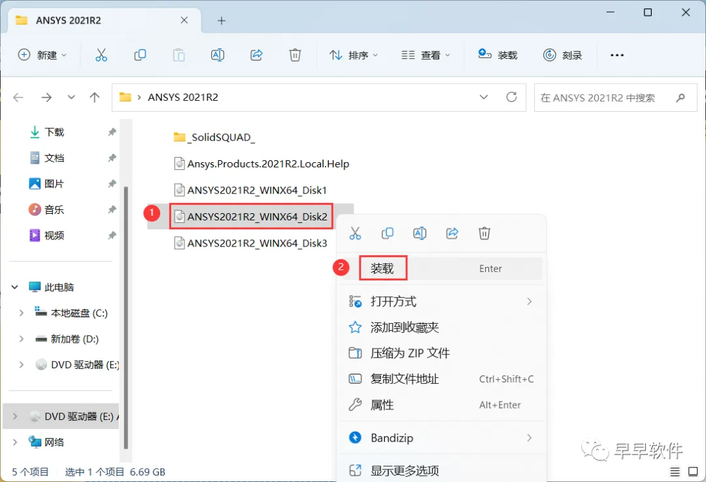
Task: Click the Paste icon in the toolbar
Action: [x=178, y=55]
